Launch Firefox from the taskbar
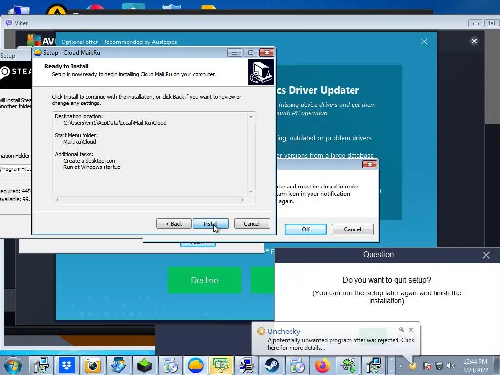 pos(323,365)
